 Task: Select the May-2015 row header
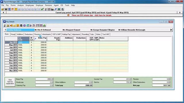click(11, 45)
